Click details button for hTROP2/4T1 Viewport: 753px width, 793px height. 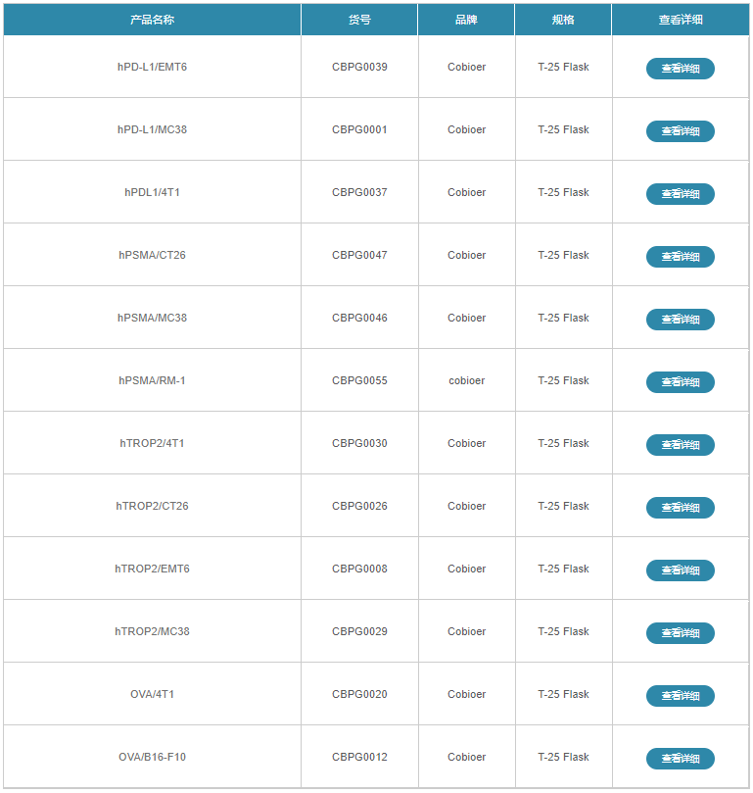pyautogui.click(x=680, y=445)
